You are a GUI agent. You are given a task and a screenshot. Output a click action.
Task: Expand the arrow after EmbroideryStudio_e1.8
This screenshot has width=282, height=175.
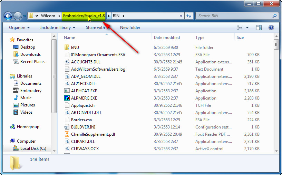109,16
